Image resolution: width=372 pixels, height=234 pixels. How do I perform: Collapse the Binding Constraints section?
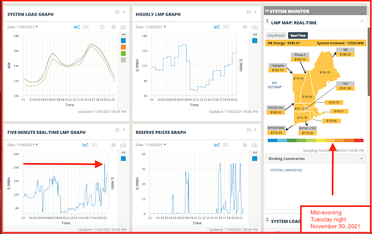point(362,158)
